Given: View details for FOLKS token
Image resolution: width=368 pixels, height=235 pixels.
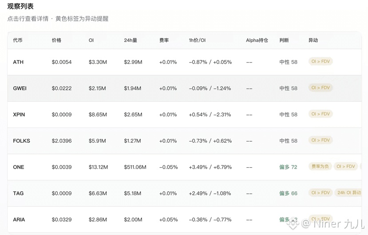Looking at the screenshot, I should coord(185,141).
